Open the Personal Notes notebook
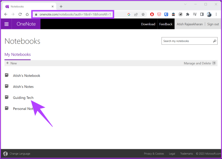The width and height of the screenshot is (222, 159). (x=23, y=109)
